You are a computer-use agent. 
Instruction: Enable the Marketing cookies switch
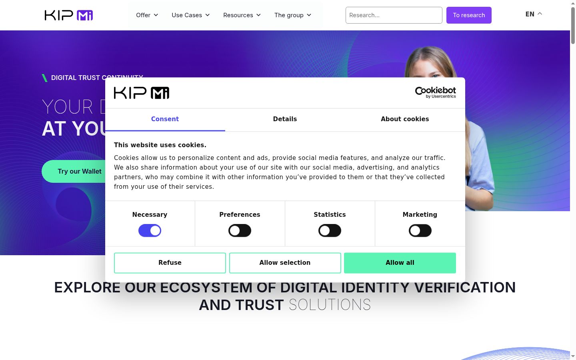(420, 230)
